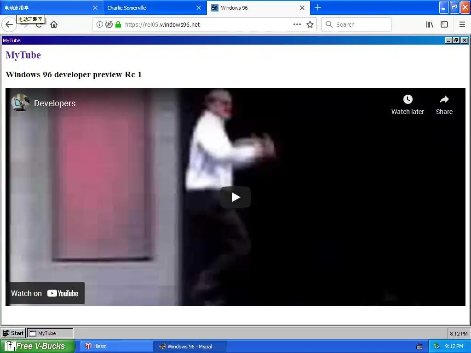This screenshot has width=471, height=353.
Task: Click the magnifier icon in Search box
Action: [329, 25]
